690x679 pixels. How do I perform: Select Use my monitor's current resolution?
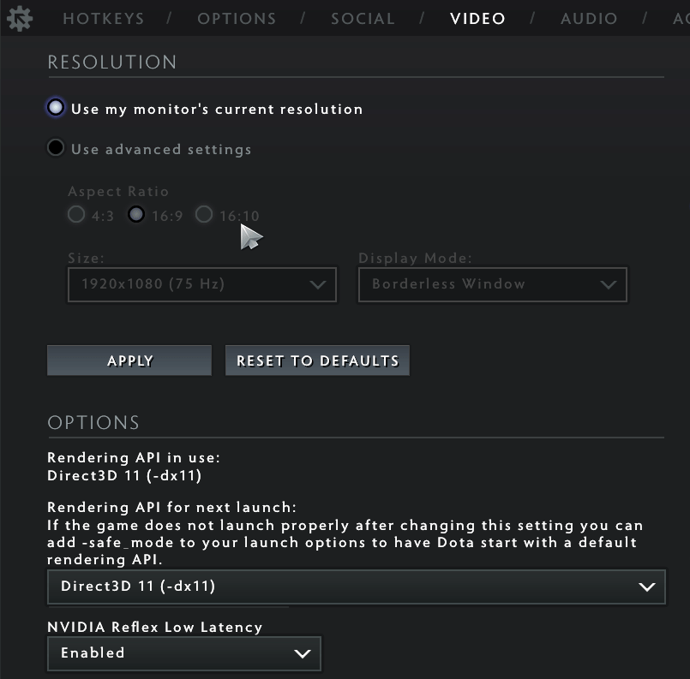pyautogui.click(x=55, y=107)
